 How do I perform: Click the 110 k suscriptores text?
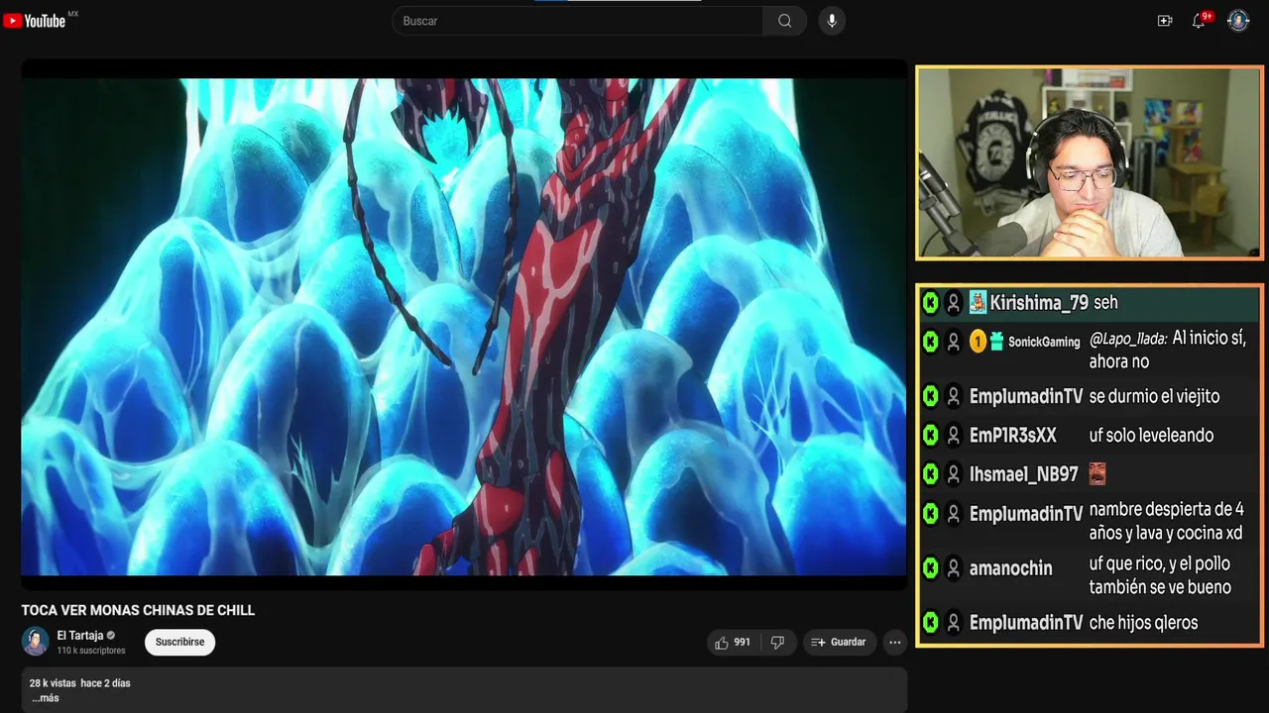[91, 651]
